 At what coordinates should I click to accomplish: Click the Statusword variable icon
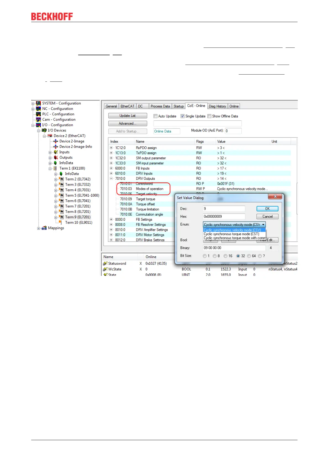tap(105, 263)
